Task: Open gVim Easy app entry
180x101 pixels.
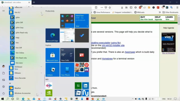Action: (x=19, y=27)
